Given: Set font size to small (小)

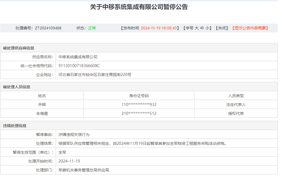Looking at the screenshot, I should (x=207, y=28).
